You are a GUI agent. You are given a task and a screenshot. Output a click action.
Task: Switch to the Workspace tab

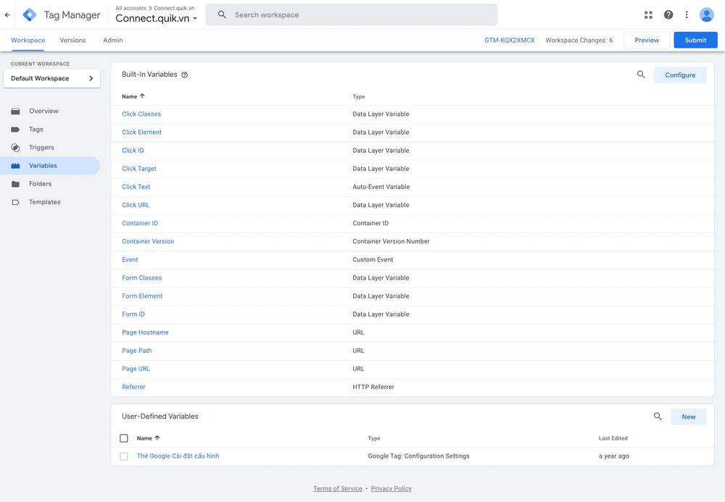(28, 40)
